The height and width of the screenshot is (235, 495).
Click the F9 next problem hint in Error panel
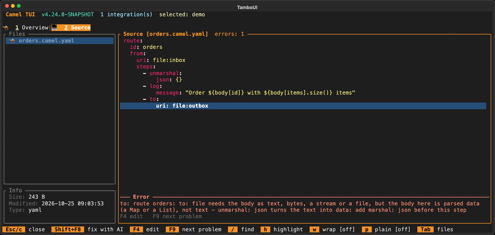[x=177, y=216]
